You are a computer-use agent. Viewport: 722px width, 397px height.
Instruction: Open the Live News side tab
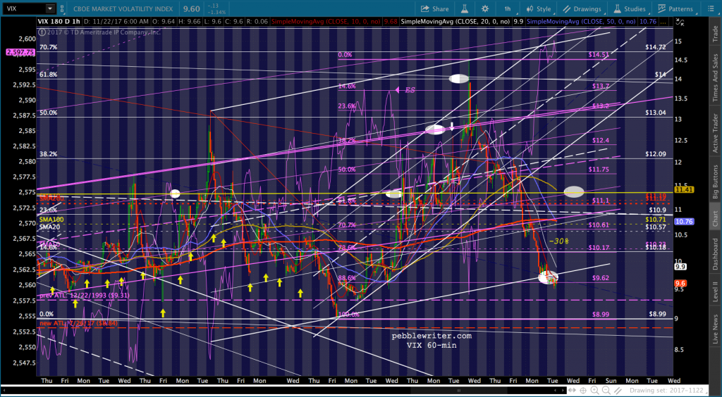(x=714, y=327)
